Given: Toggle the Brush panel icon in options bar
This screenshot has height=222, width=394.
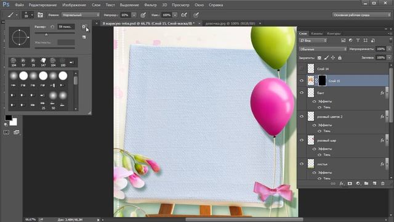Looking at the screenshot, I should [40, 15].
